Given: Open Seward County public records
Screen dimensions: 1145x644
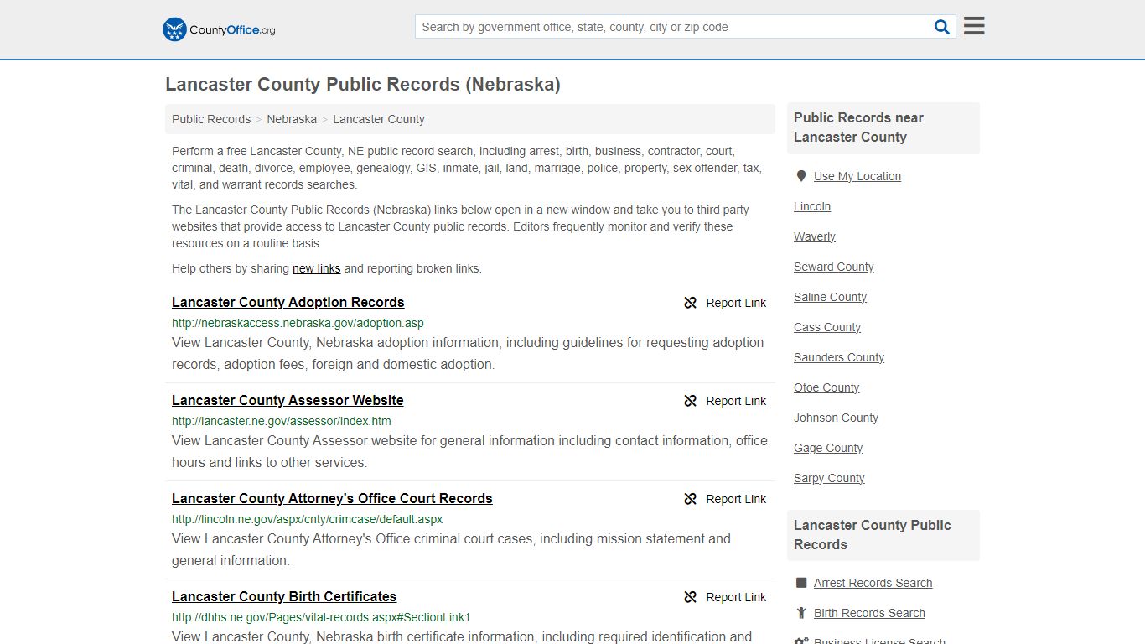Looking at the screenshot, I should (834, 267).
